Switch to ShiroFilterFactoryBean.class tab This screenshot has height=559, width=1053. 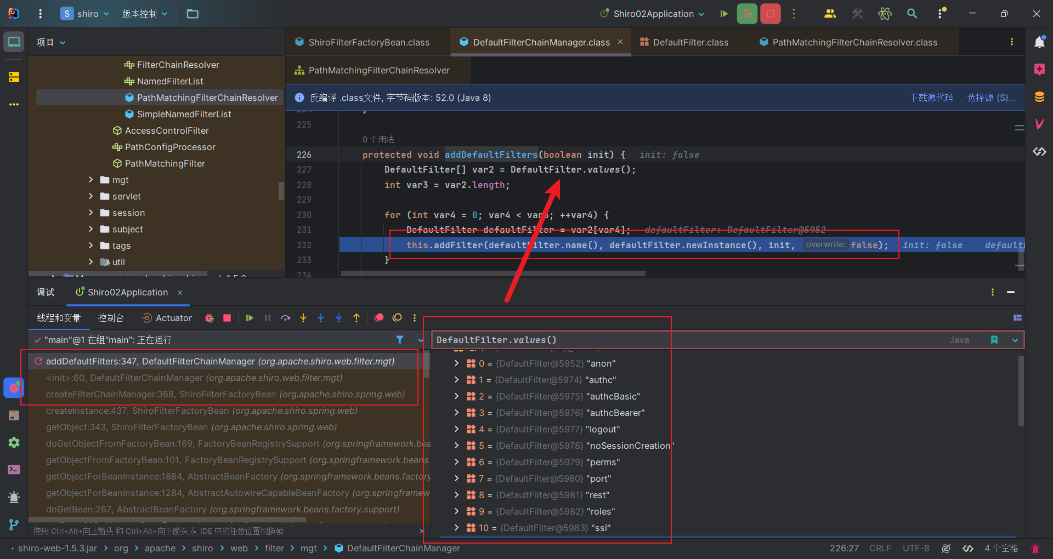363,42
